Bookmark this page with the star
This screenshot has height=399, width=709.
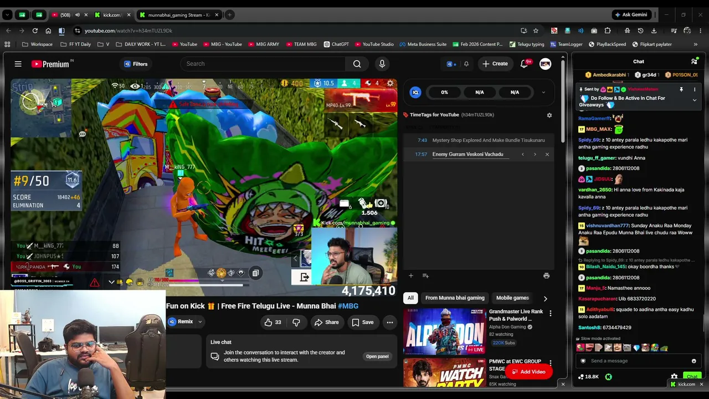tap(536, 30)
